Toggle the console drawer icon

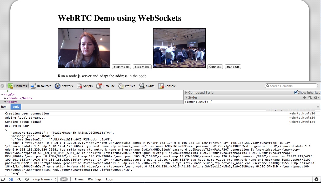point(11,179)
